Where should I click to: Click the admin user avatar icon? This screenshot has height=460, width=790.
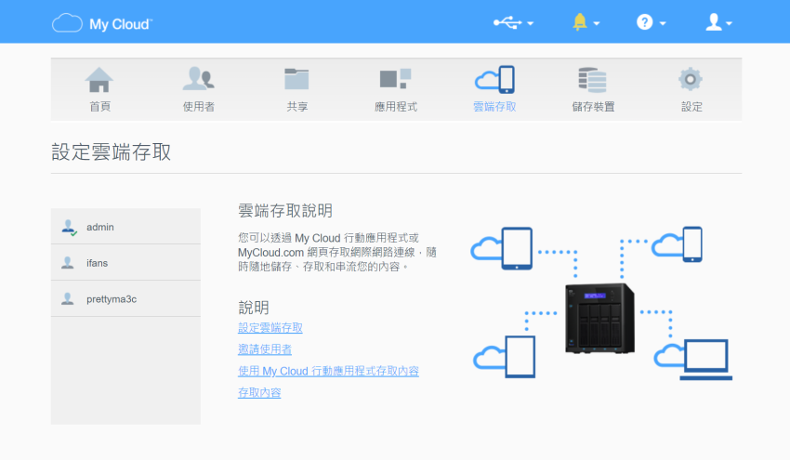(69, 228)
